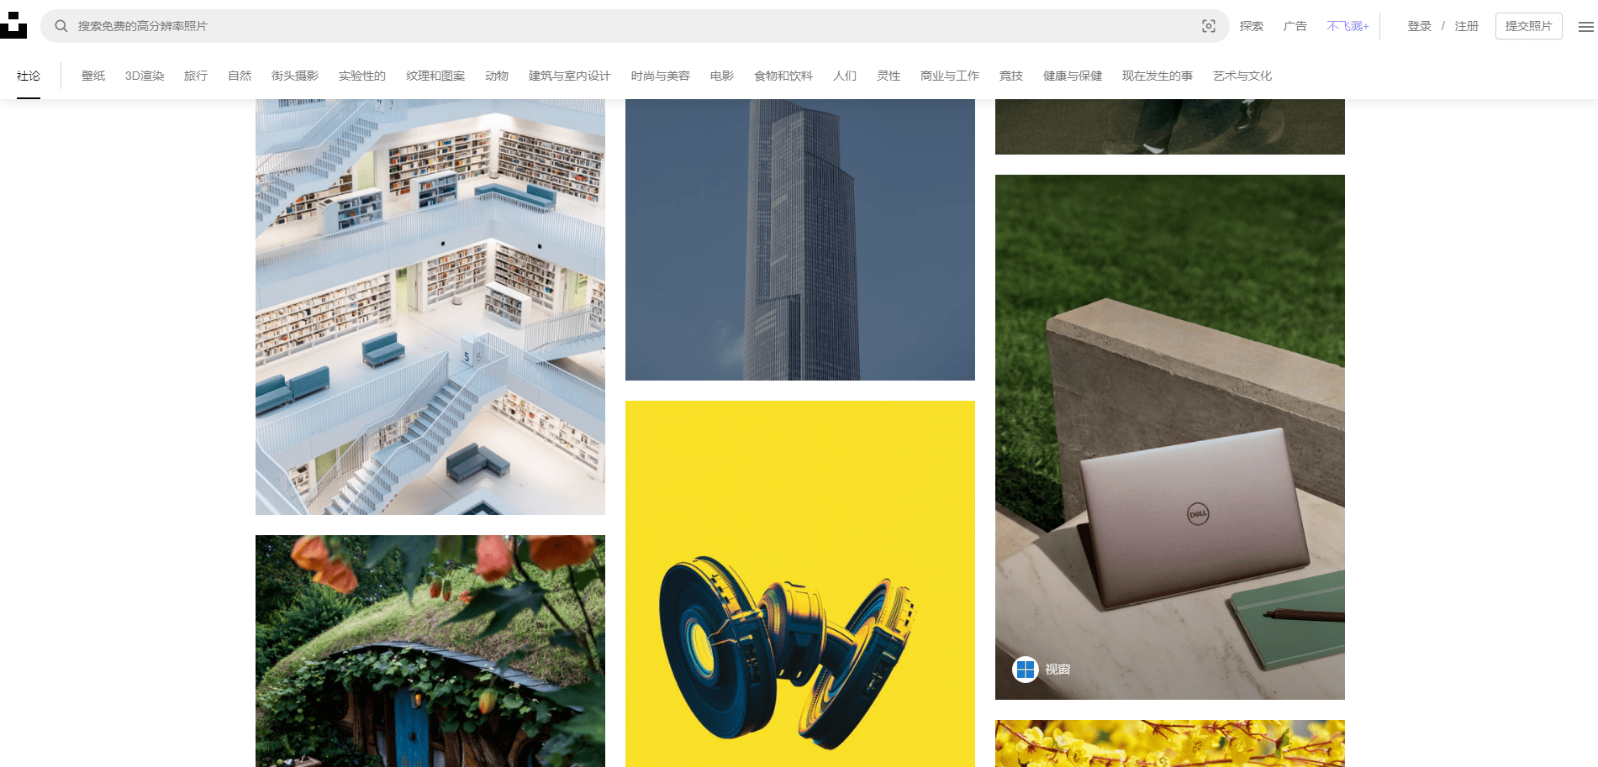The image size is (1598, 767).
Task: Open the white library interior photo
Action: pos(430,307)
